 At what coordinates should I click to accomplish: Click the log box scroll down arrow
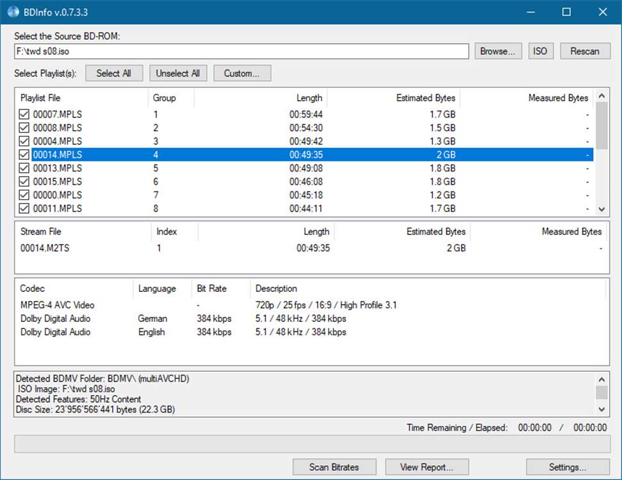point(602,409)
